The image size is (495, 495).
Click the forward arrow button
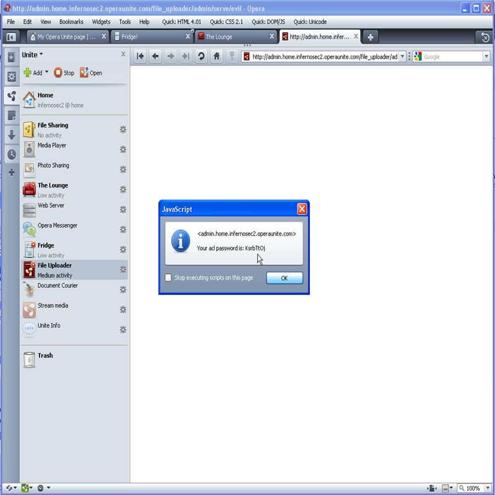(171, 56)
